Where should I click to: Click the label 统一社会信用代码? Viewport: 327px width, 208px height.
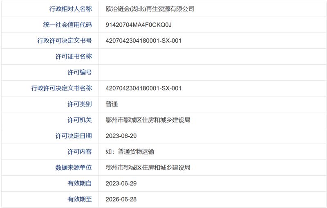(x=67, y=25)
